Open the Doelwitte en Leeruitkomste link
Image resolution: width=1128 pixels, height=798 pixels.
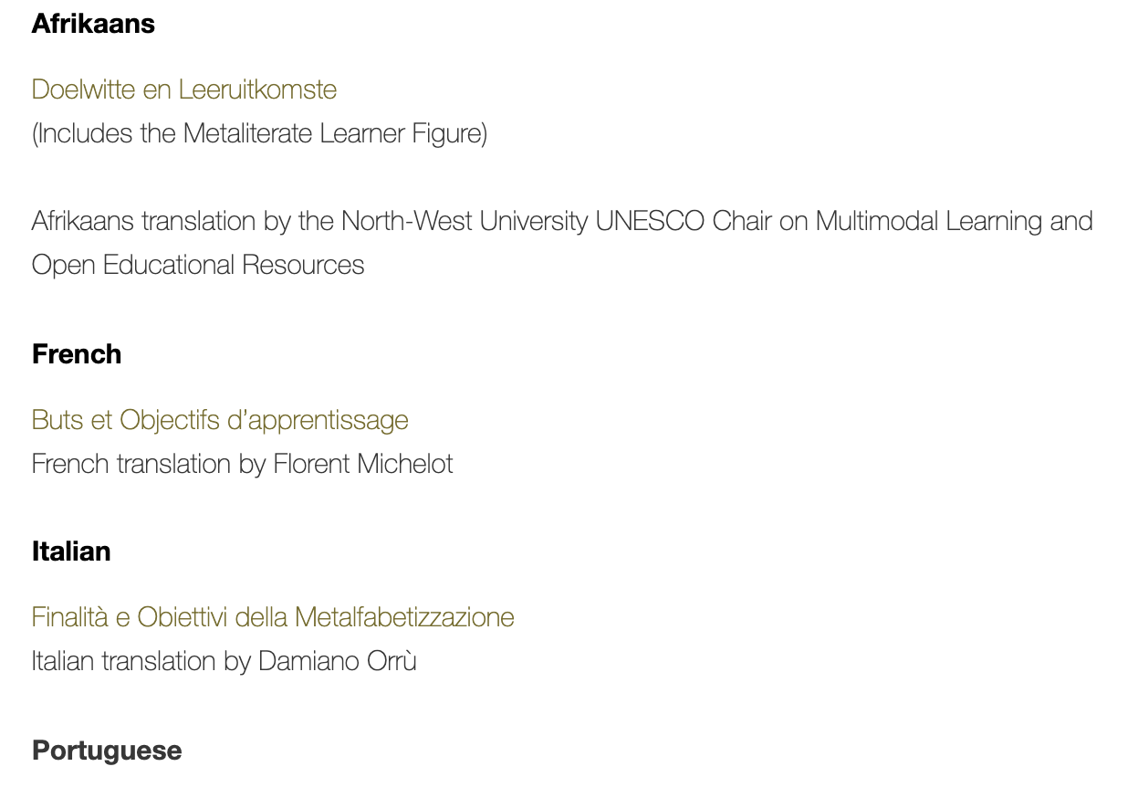point(183,89)
